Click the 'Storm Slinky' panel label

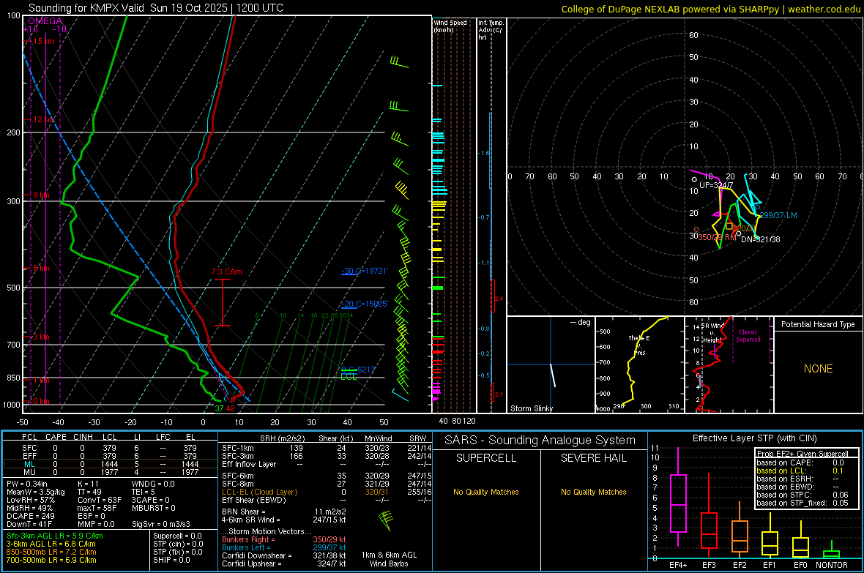point(531,408)
